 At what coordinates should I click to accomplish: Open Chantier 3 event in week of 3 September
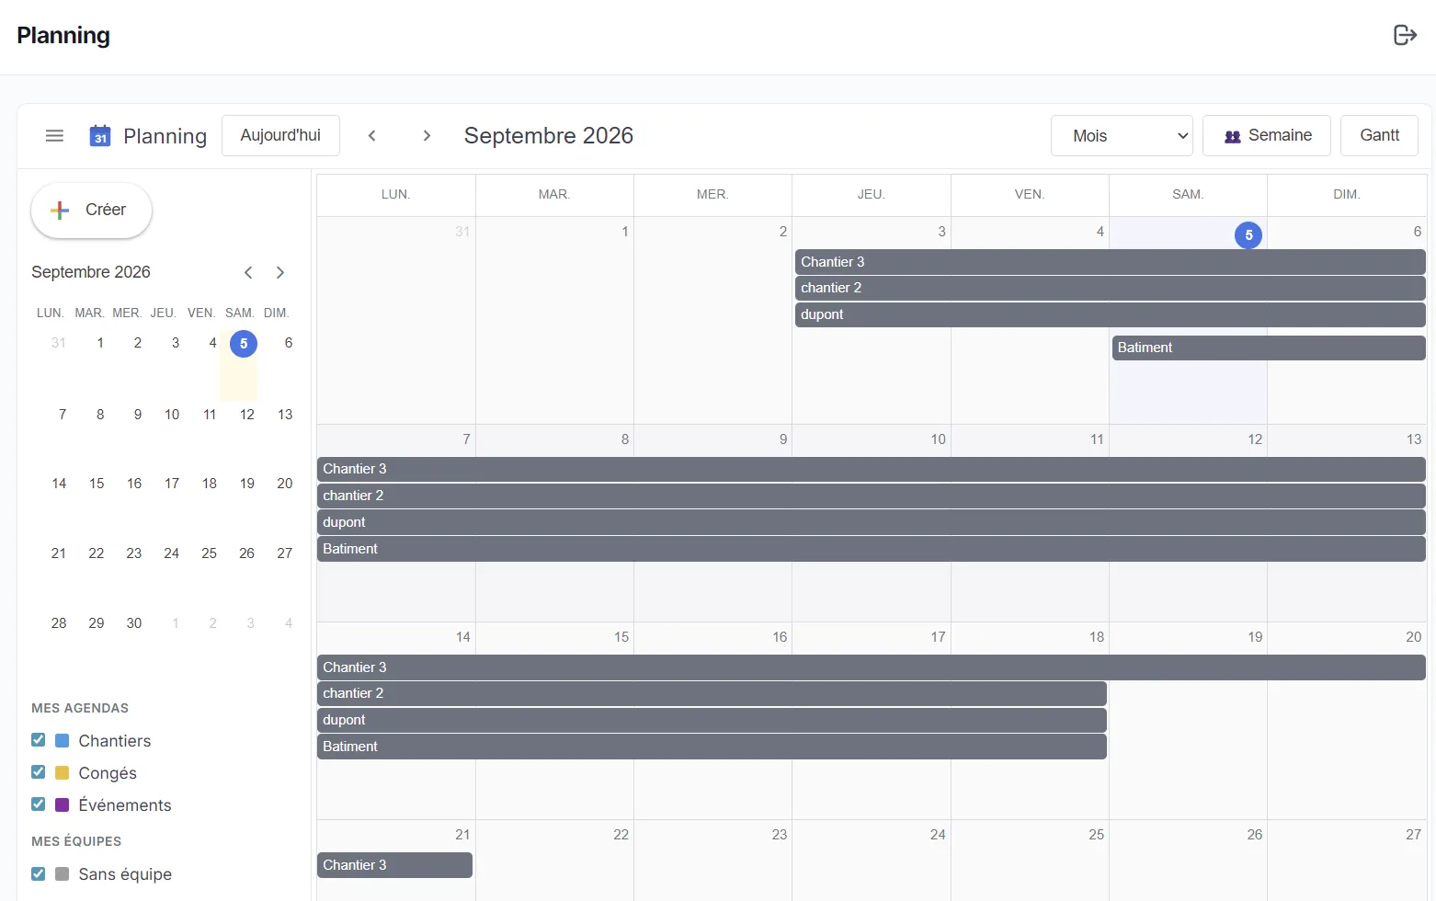click(x=1111, y=262)
